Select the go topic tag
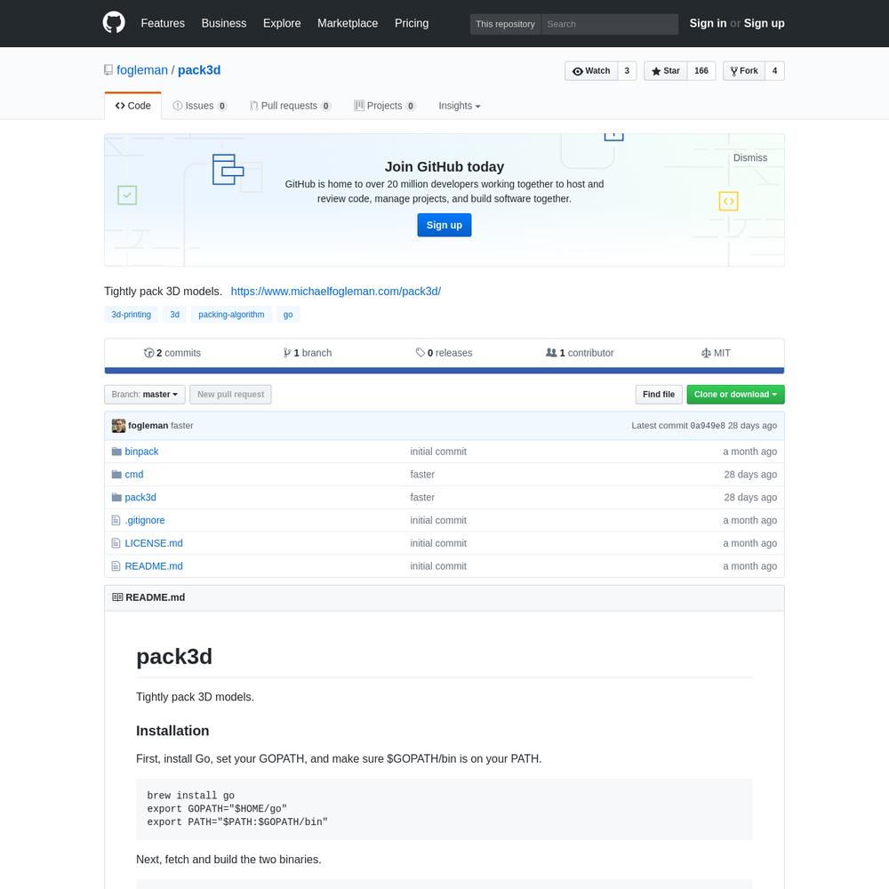The width and height of the screenshot is (889, 889). pyautogui.click(x=288, y=315)
